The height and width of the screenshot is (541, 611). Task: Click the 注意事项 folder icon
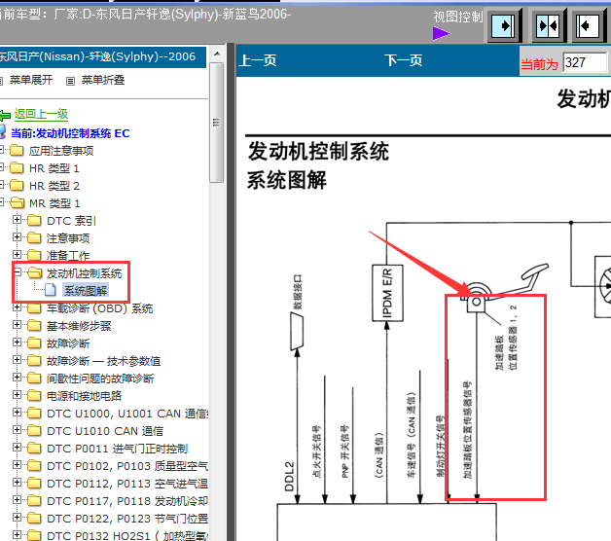coord(34,237)
